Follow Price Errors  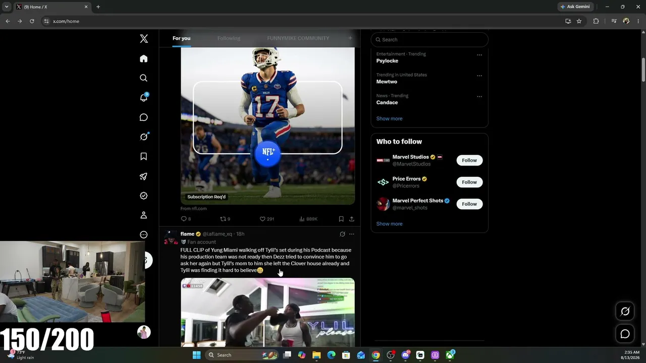pyautogui.click(x=469, y=182)
